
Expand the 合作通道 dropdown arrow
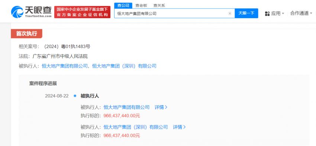pyautogui.click(x=311, y=13)
